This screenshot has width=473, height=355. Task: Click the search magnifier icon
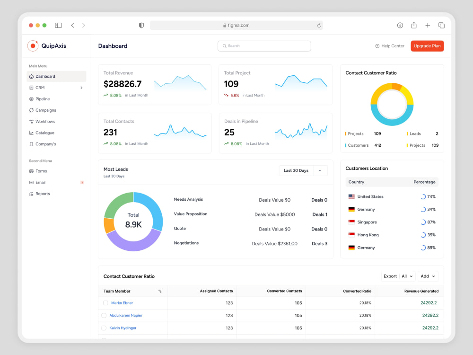click(x=224, y=46)
